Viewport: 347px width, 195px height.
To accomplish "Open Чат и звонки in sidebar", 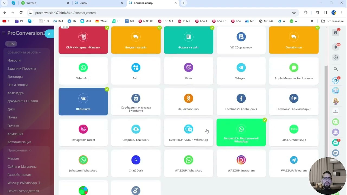I will tap(17, 85).
